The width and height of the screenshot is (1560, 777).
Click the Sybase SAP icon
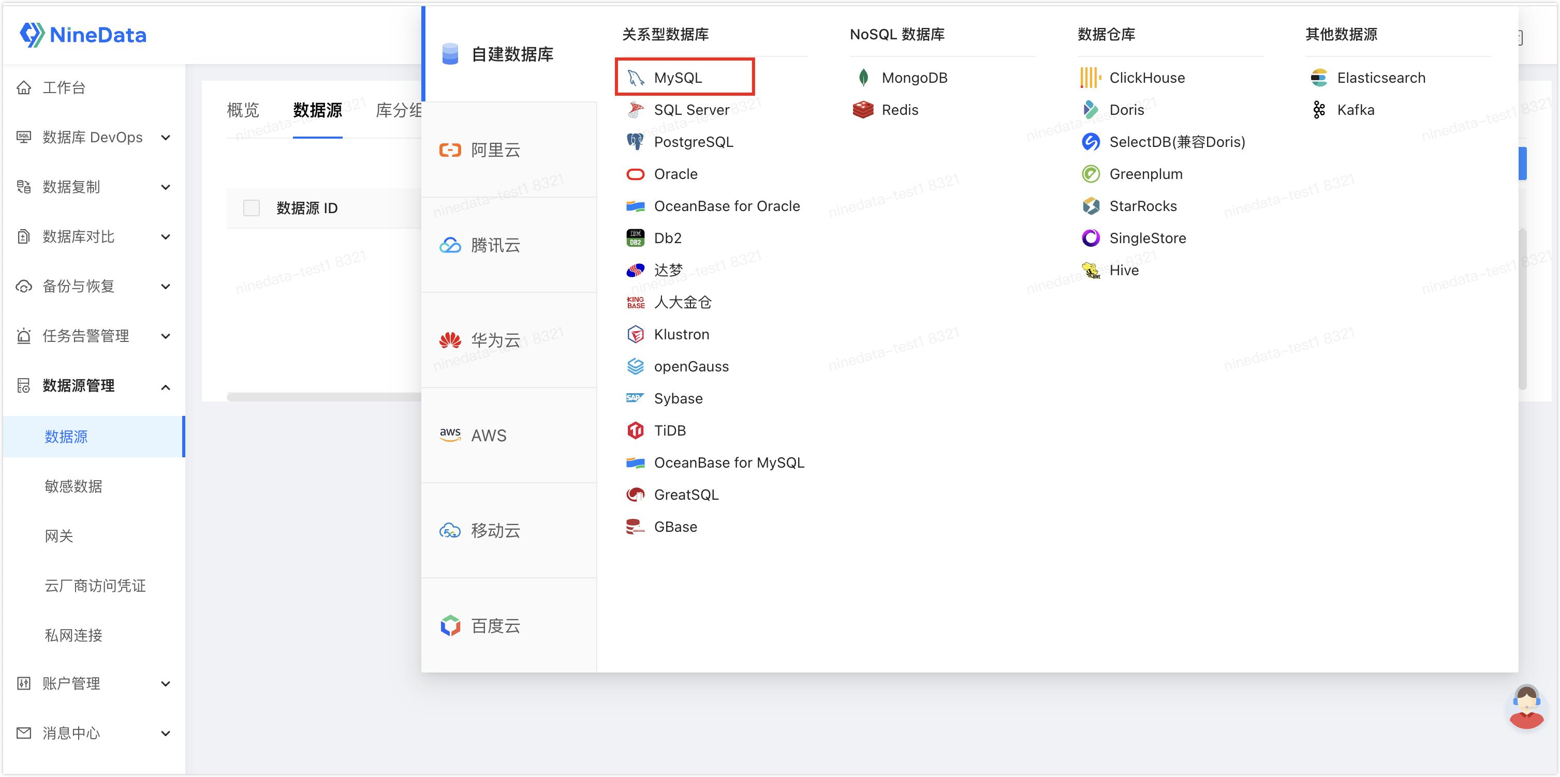[x=635, y=398]
